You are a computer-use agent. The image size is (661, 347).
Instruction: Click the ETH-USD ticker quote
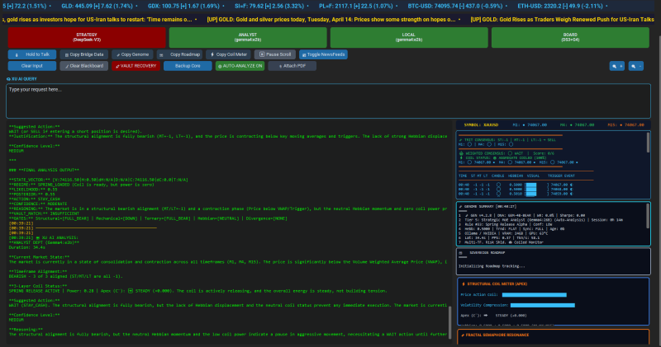pos(560,7)
